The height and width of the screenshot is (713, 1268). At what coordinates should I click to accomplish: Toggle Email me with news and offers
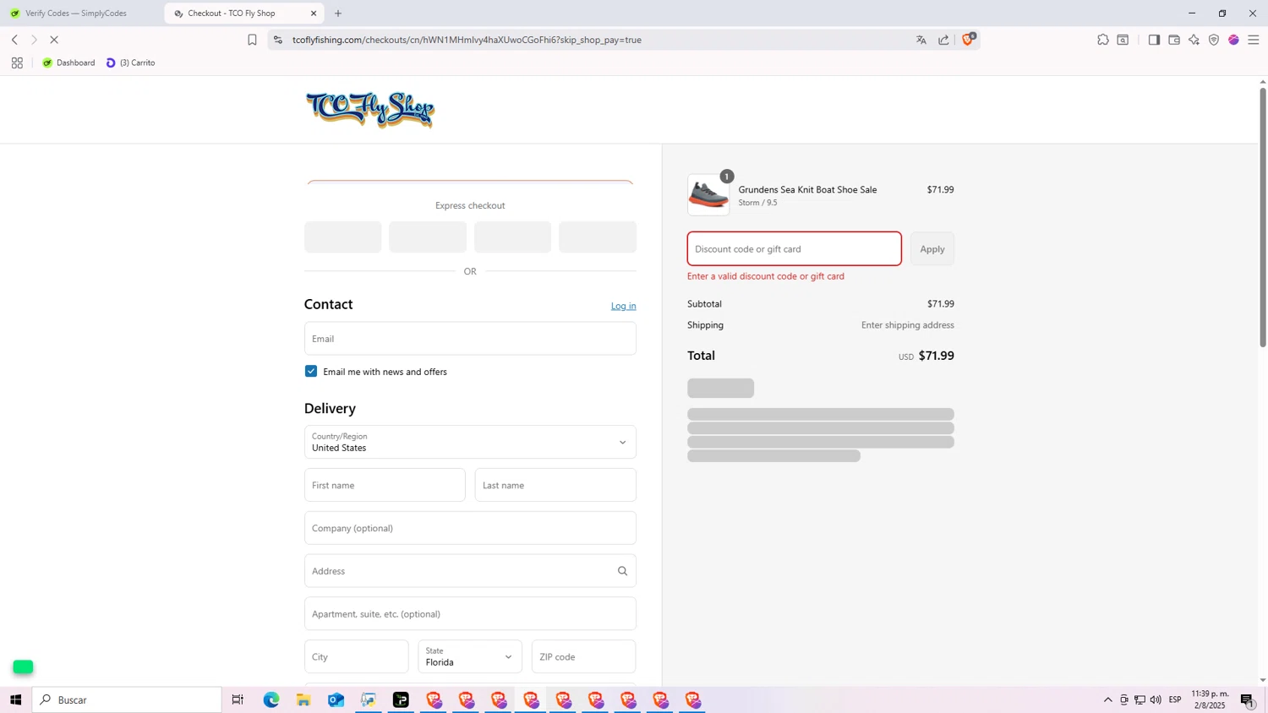pyautogui.click(x=311, y=371)
